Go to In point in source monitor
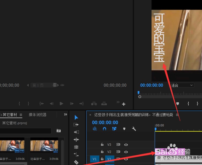The width and height of the screenshot is (202, 165). pos(41,103)
